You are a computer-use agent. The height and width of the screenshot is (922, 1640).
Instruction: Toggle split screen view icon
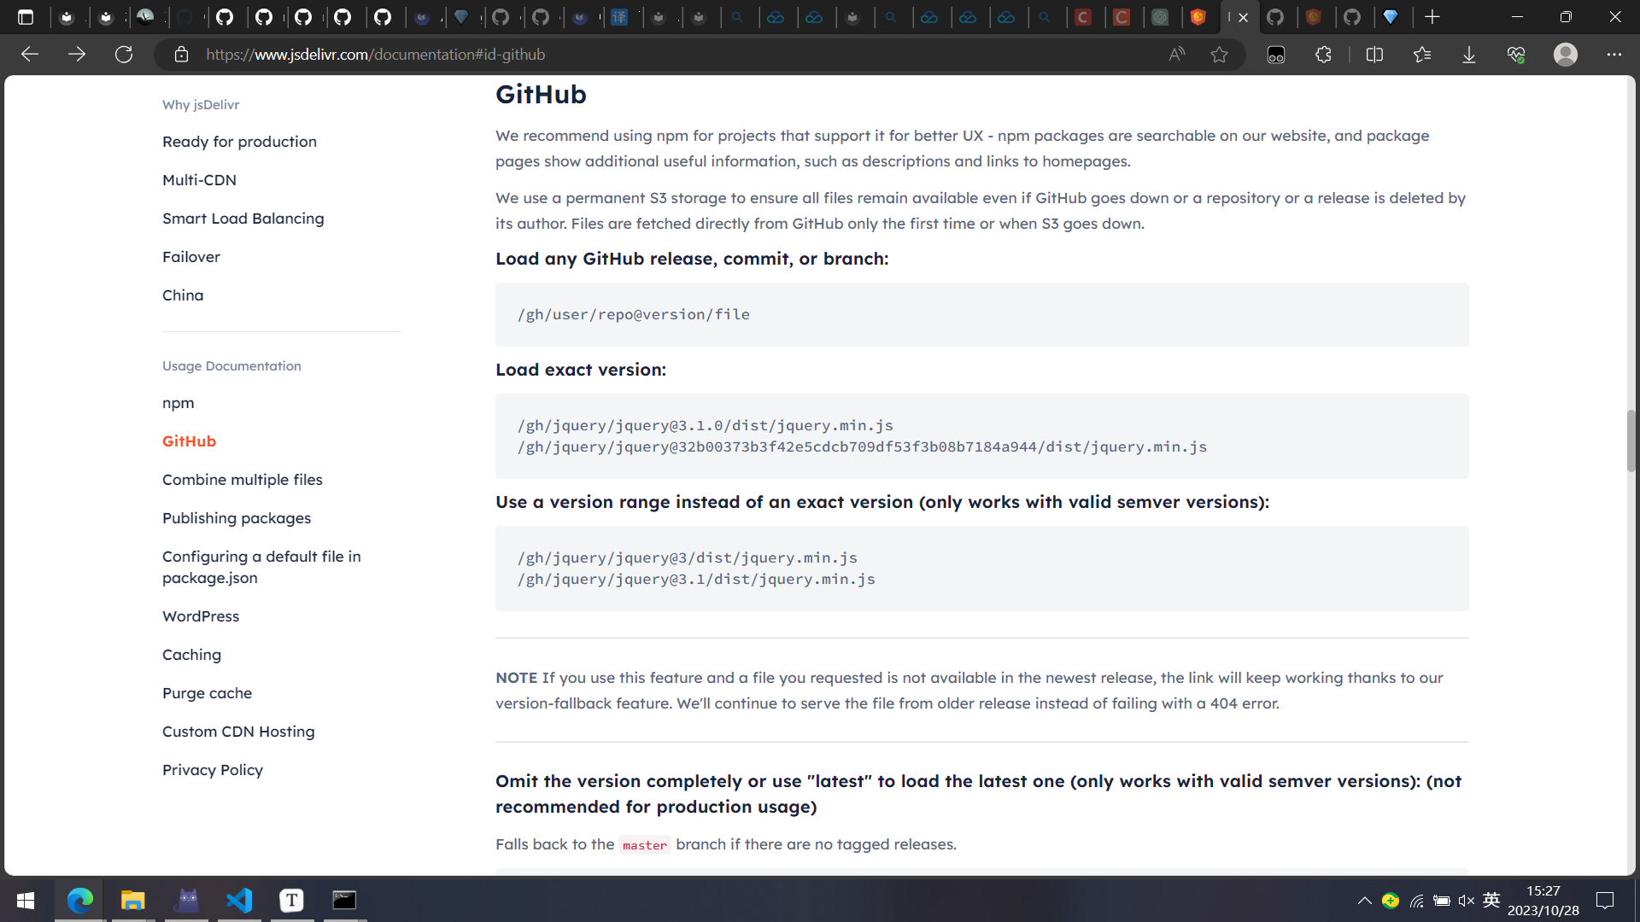pos(1374,55)
